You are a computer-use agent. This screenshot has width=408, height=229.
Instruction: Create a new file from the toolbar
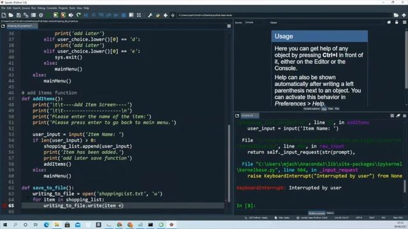pos(4,15)
